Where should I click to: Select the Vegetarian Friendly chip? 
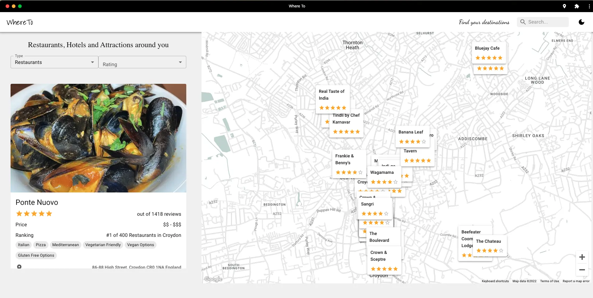103,245
